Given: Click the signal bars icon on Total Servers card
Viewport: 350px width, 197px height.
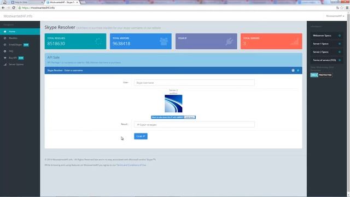Looking at the screenshot, I should click(295, 42).
